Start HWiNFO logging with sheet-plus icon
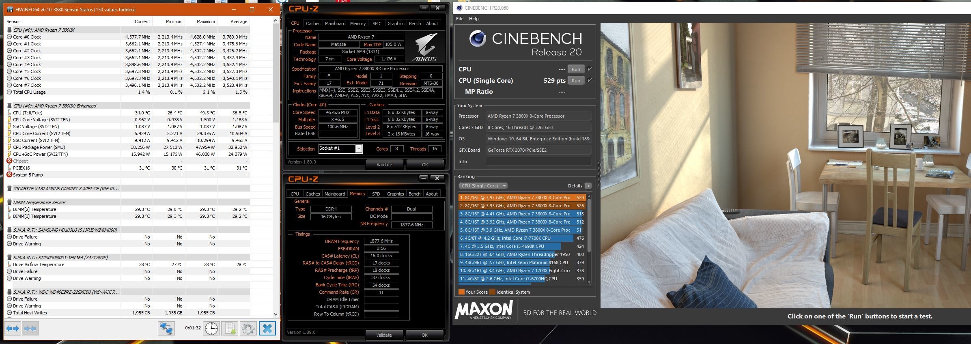Viewport: 971px width, 344px height. click(x=230, y=329)
